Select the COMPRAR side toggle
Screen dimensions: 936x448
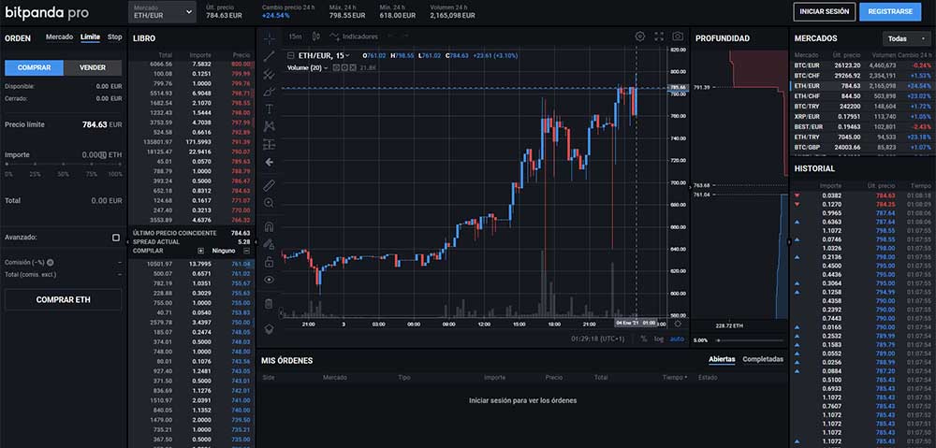click(34, 67)
